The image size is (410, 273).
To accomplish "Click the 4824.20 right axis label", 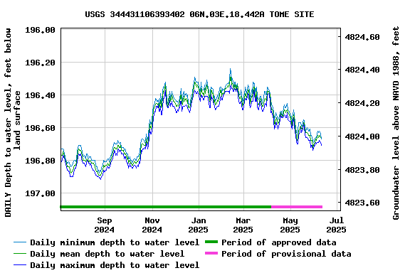I will 362,103.
